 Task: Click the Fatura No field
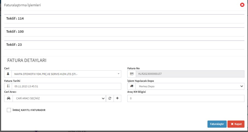point(189,74)
